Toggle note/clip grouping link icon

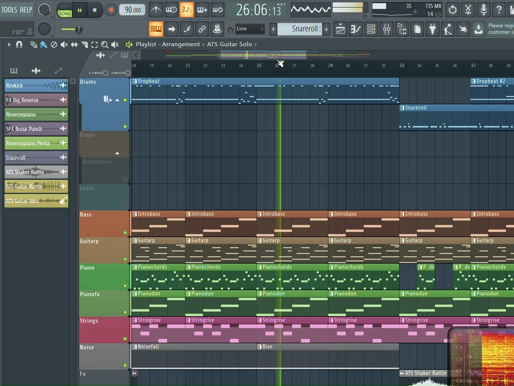pyautogui.click(x=202, y=29)
